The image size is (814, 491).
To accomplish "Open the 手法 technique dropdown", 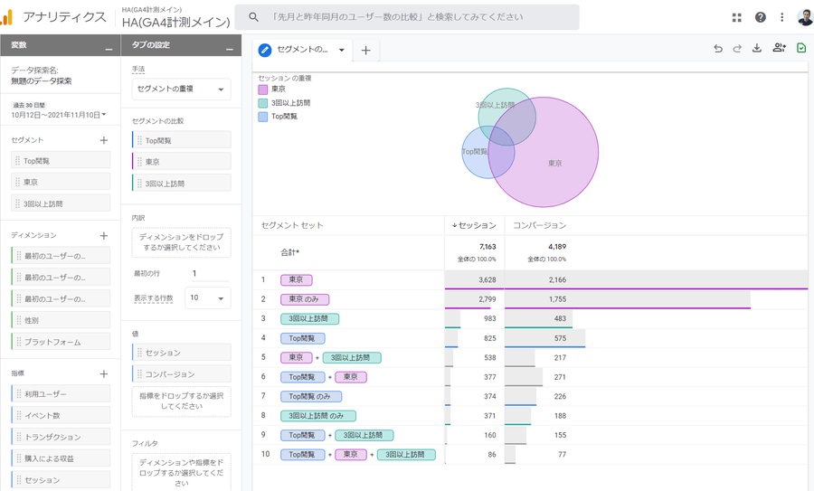I will click(x=181, y=90).
